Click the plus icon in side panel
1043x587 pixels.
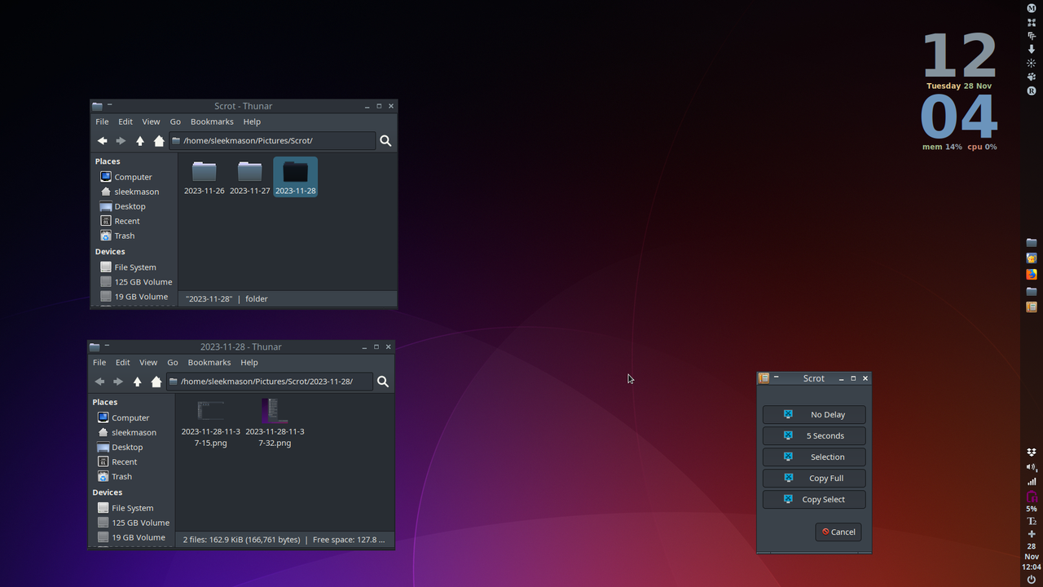[x=1032, y=534]
